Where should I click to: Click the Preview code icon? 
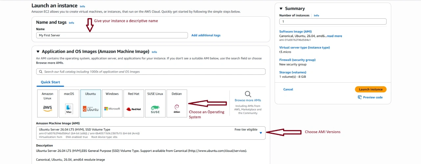(x=359, y=97)
